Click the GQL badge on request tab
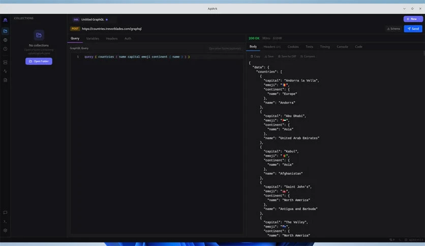Image resolution: width=425 pixels, height=246 pixels. 76,19
